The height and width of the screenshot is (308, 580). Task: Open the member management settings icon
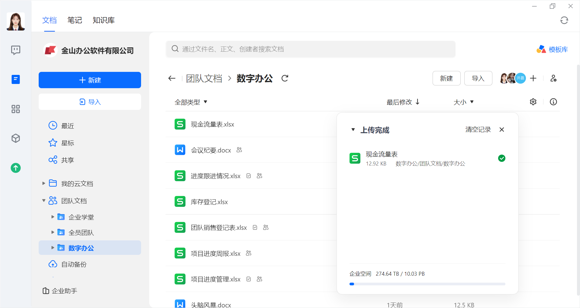click(x=553, y=78)
